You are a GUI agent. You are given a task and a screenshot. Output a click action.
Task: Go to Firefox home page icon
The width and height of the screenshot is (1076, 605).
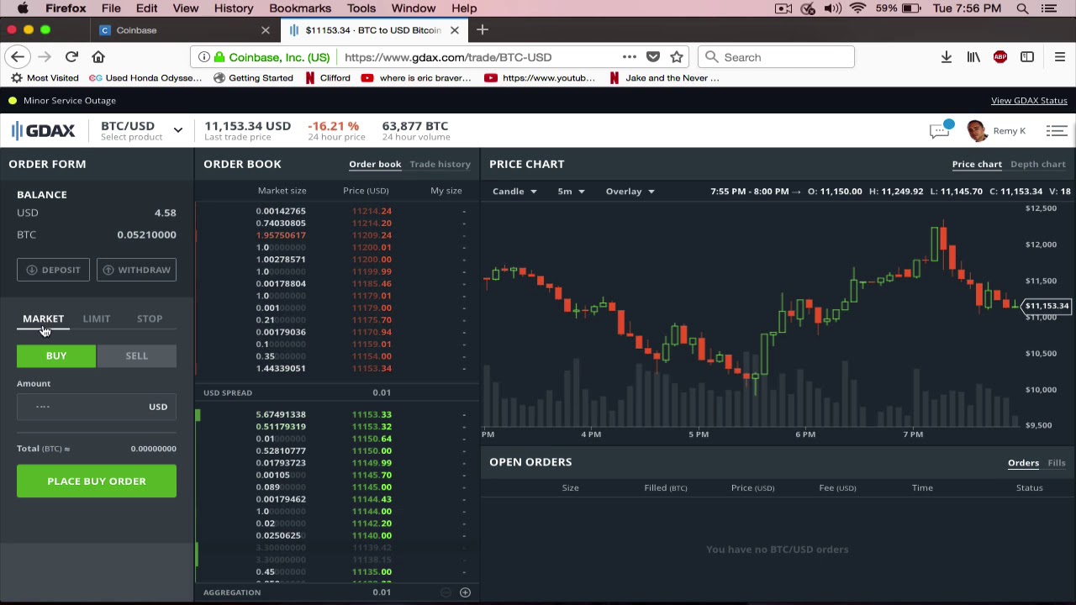tap(98, 57)
